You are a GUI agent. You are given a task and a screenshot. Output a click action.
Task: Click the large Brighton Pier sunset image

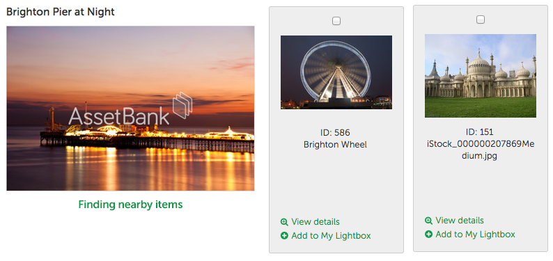tap(130, 109)
